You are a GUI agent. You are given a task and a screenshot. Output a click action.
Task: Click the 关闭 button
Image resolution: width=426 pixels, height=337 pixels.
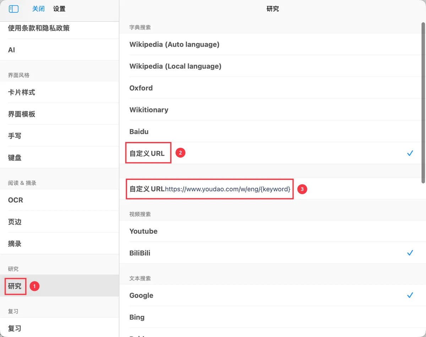38,9
